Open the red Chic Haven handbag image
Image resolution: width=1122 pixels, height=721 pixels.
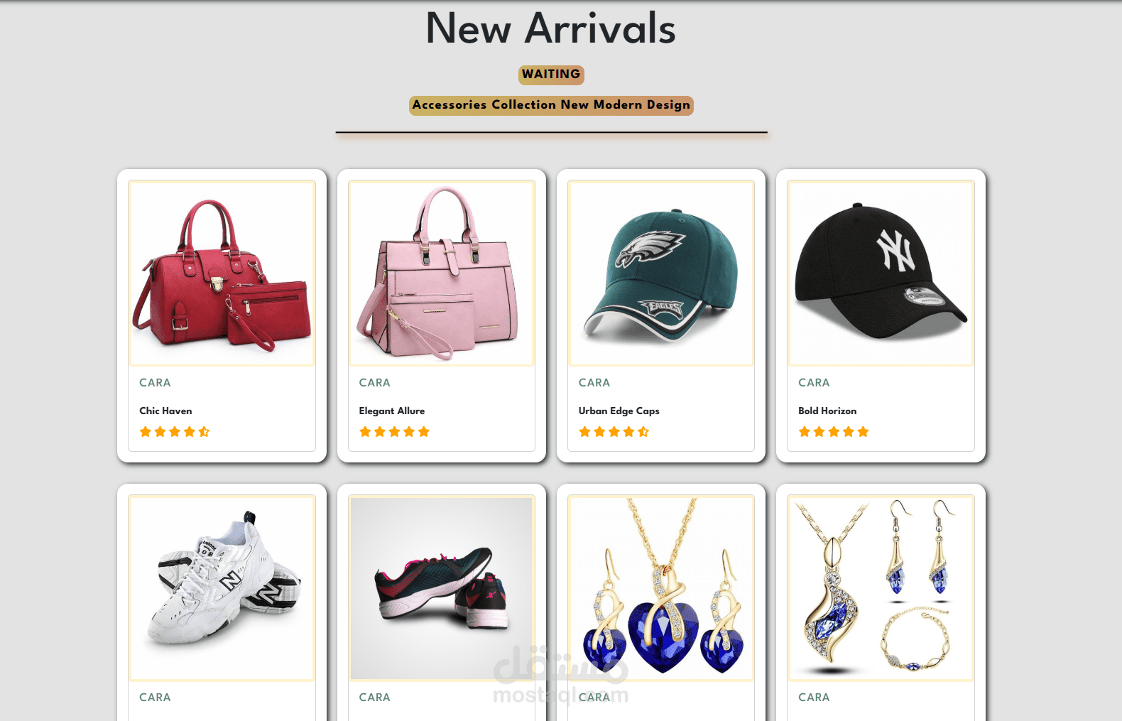[x=222, y=273]
